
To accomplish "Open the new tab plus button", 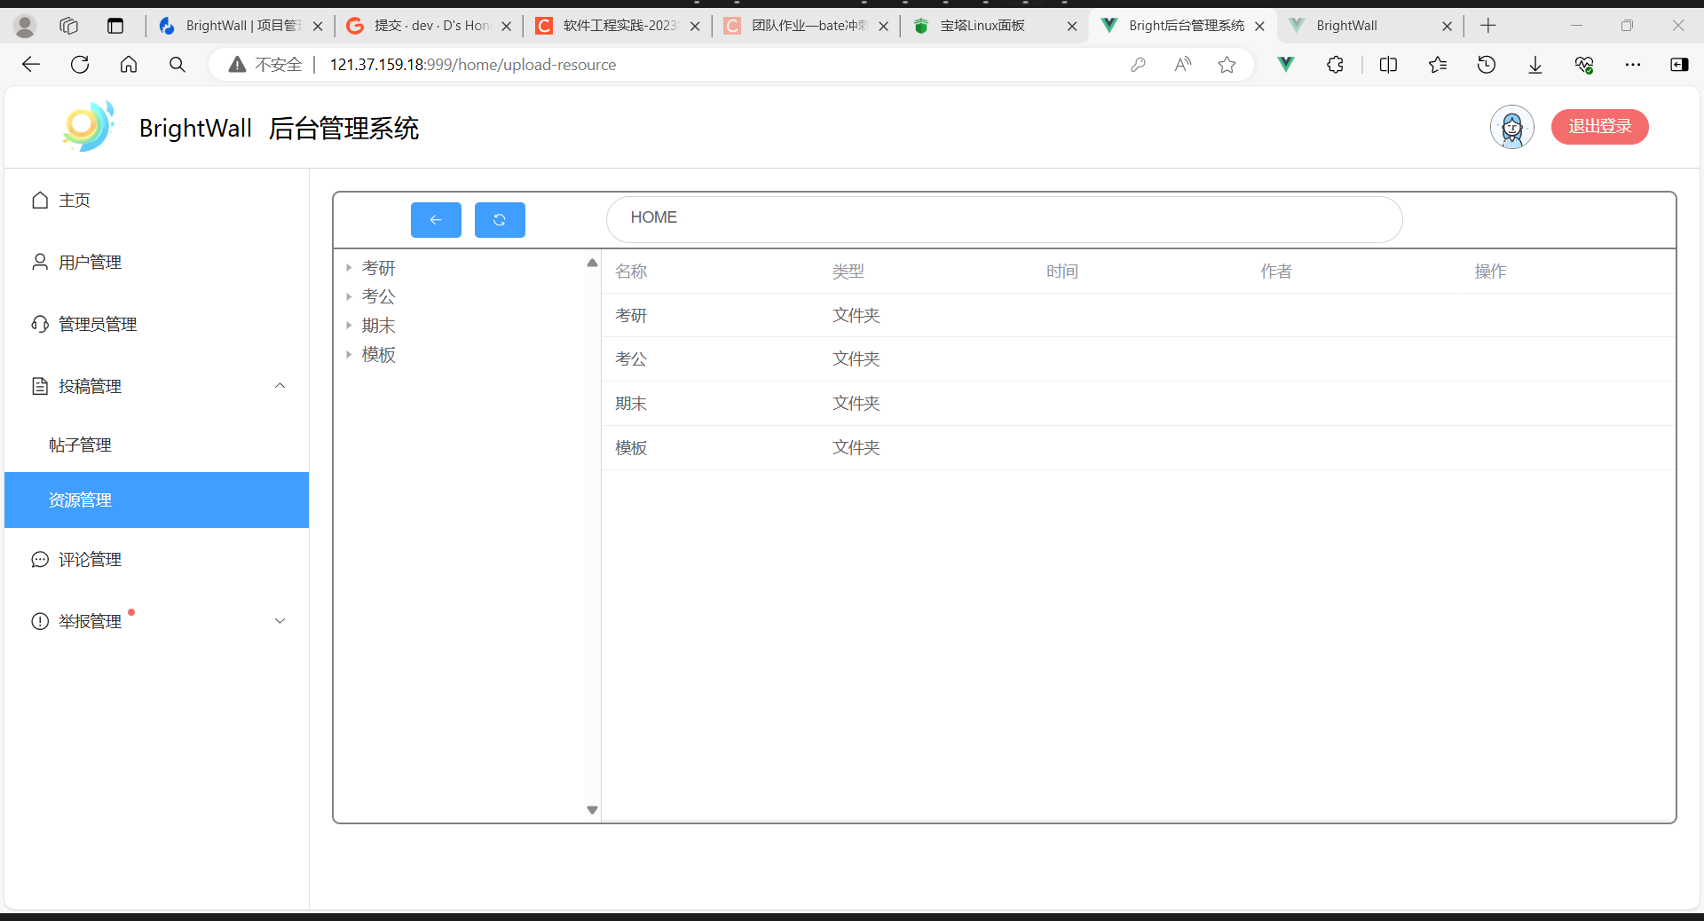I will (x=1488, y=26).
